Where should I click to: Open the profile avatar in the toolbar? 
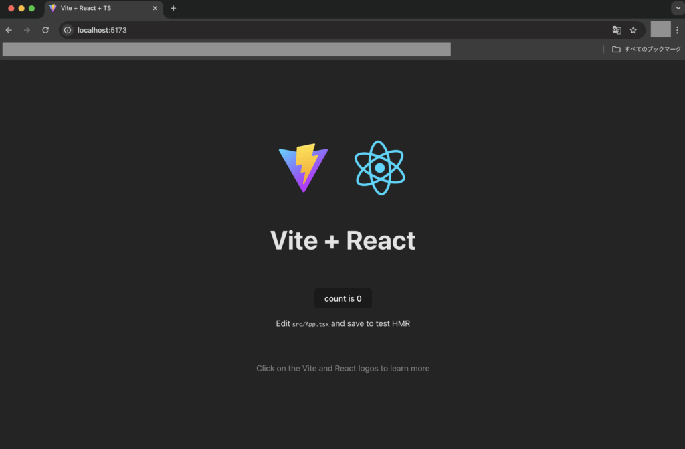click(x=660, y=29)
